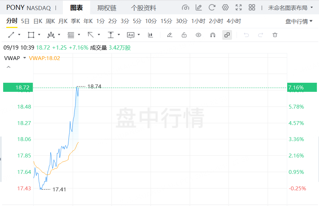Select the 周K timeframe
The width and height of the screenshot is (319, 206).
pyautogui.click(x=50, y=21)
